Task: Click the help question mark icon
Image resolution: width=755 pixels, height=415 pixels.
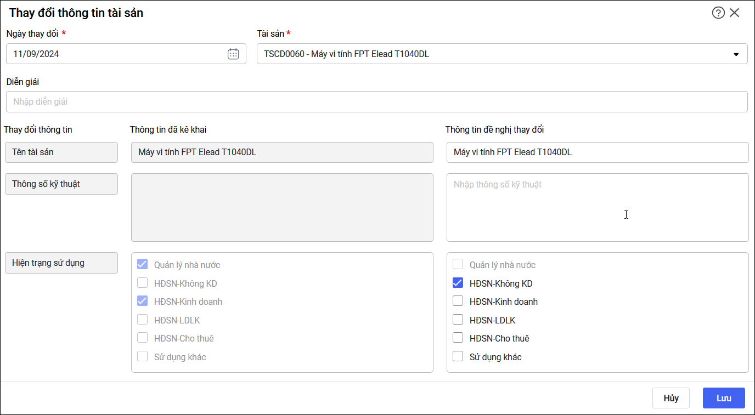Action: 718,13
